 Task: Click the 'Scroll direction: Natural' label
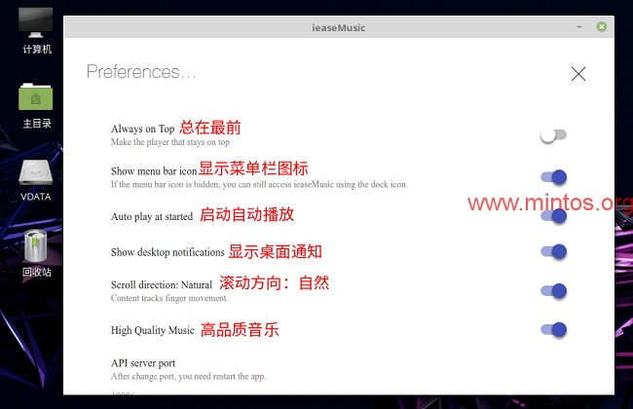(161, 285)
